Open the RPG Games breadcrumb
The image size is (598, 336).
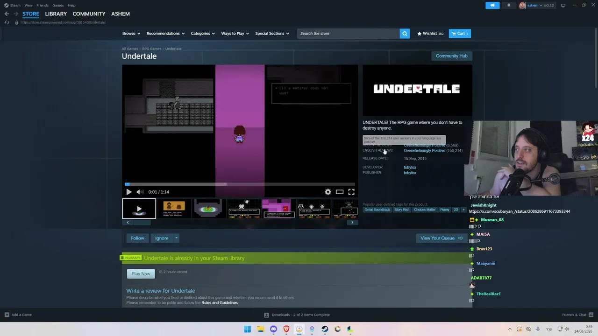pos(152,49)
